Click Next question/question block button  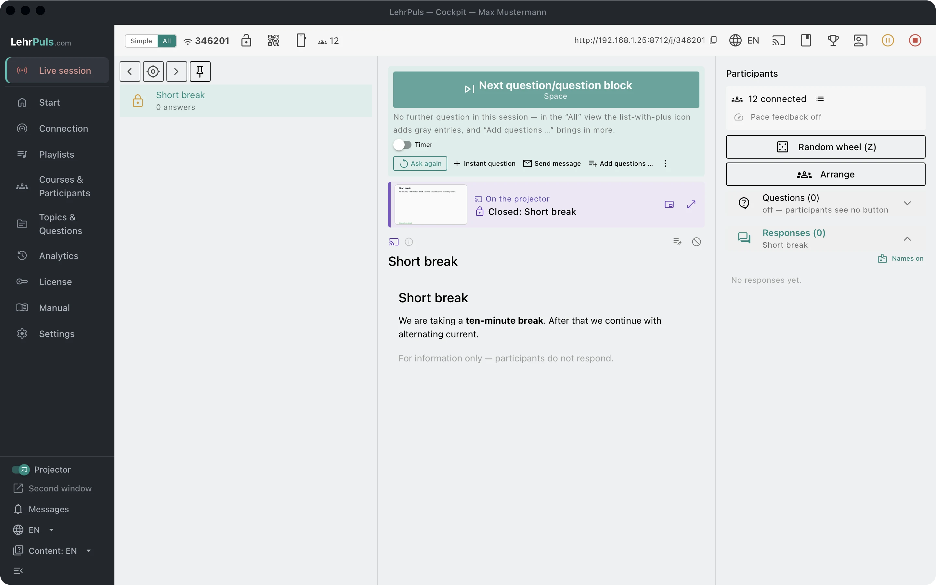[546, 90]
